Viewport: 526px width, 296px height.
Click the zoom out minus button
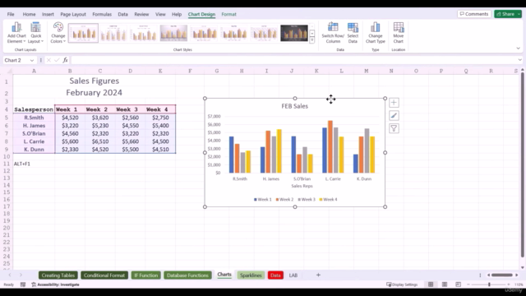(x=468, y=284)
